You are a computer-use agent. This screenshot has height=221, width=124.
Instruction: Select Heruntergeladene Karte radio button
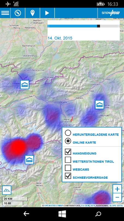68,133
